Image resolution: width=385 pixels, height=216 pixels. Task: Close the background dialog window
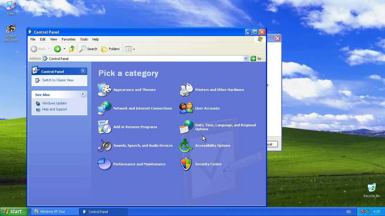tap(277, 38)
